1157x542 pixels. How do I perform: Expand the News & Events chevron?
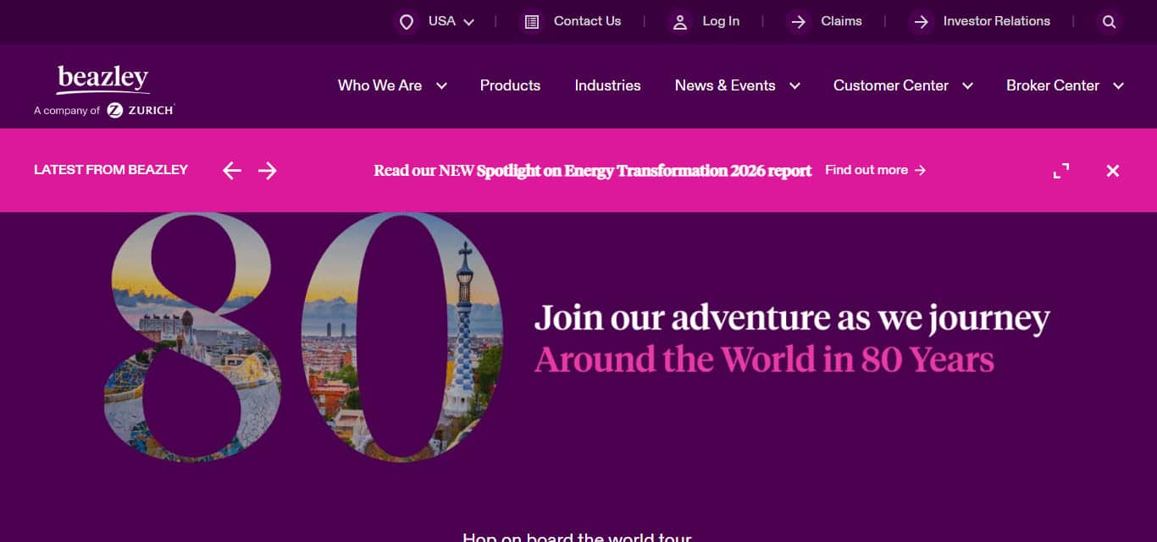(x=794, y=85)
